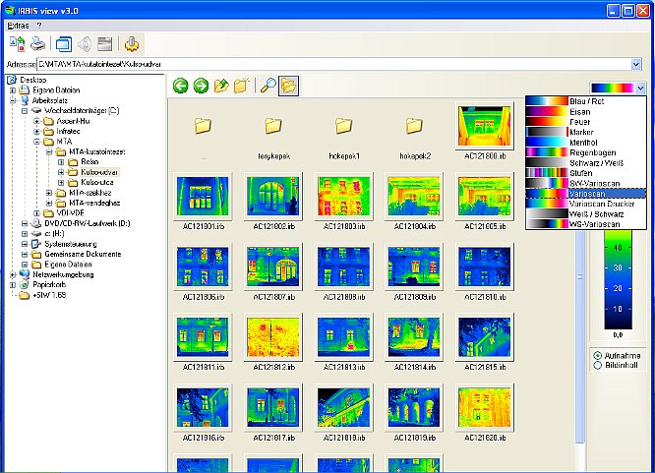Choose the Regenbogen palette entry
This screenshot has height=473, width=655.
pos(585,152)
